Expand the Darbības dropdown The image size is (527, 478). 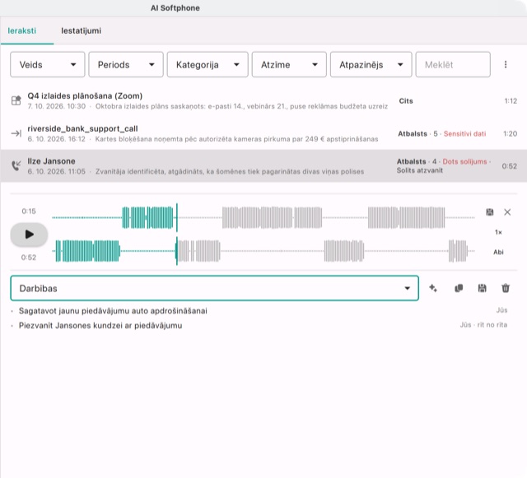click(x=214, y=288)
